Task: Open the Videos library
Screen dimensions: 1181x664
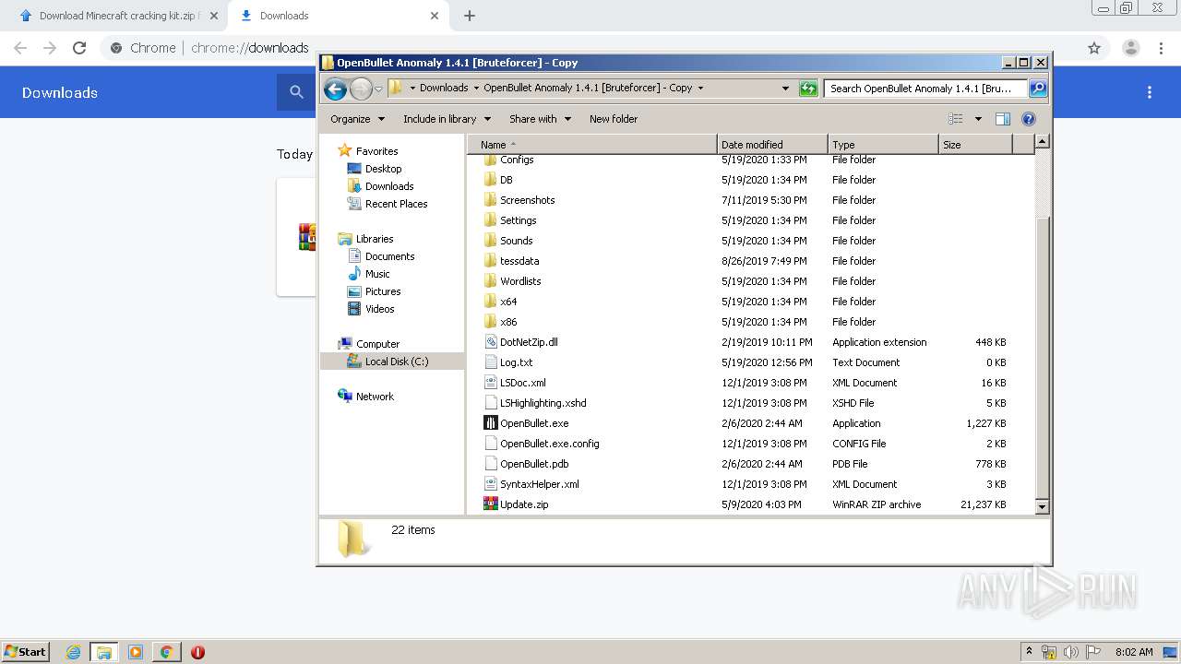Action: coord(379,309)
